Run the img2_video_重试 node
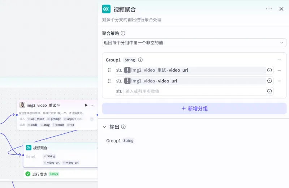This screenshot has height=188, width=289. pos(86,105)
